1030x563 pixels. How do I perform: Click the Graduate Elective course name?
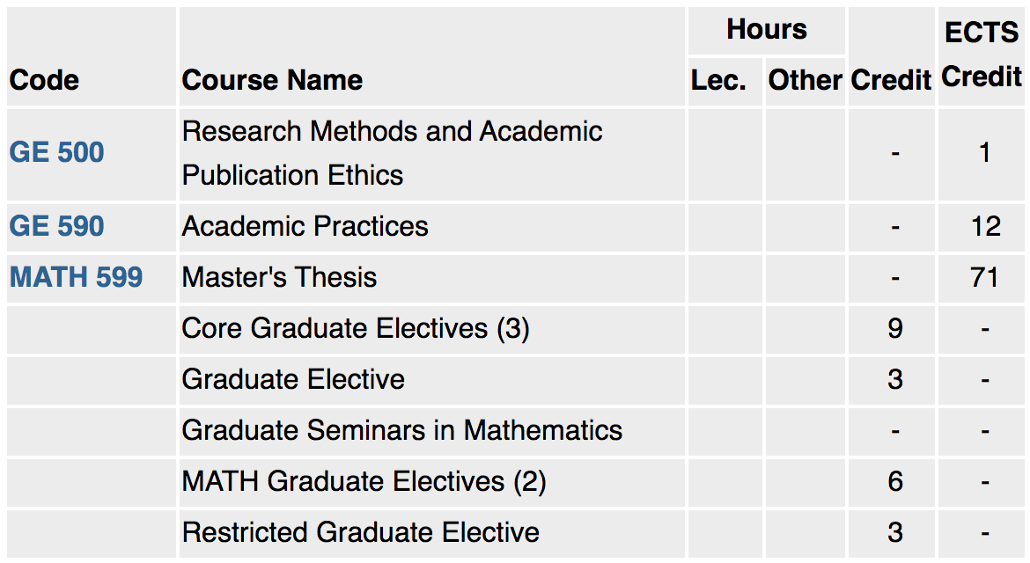click(x=293, y=379)
